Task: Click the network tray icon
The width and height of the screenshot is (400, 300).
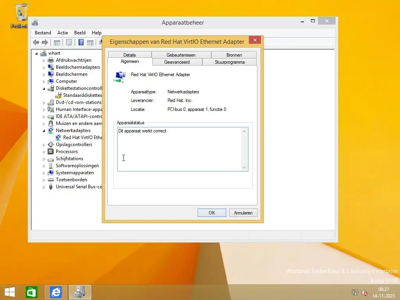Action: tap(355, 293)
